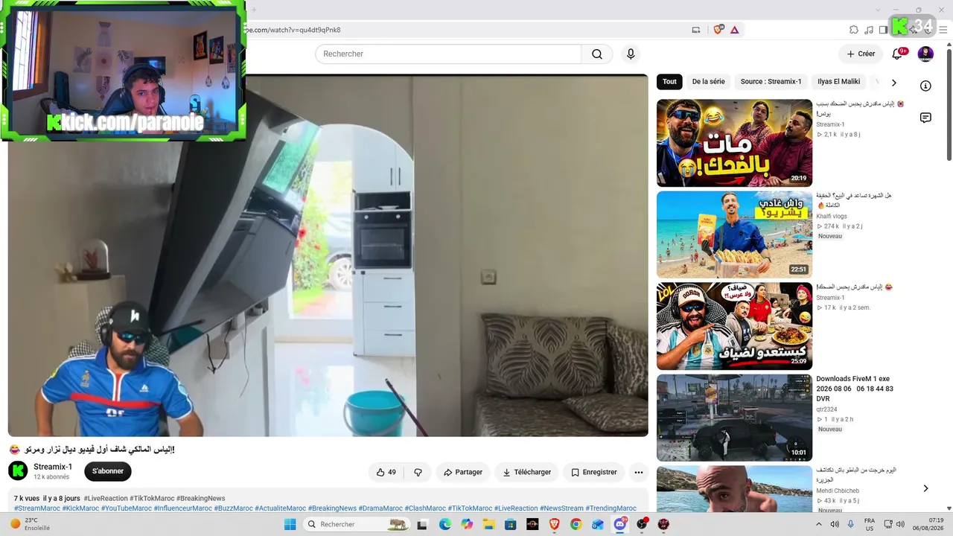
Task: Click the Créer create button
Action: (x=861, y=54)
